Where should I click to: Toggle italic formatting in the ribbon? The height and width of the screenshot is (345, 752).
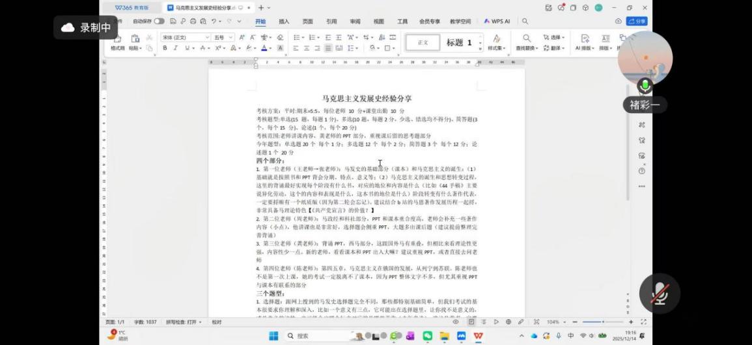(176, 48)
